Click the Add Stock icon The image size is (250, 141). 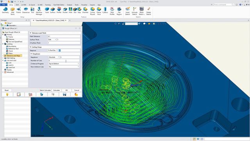click(12, 11)
